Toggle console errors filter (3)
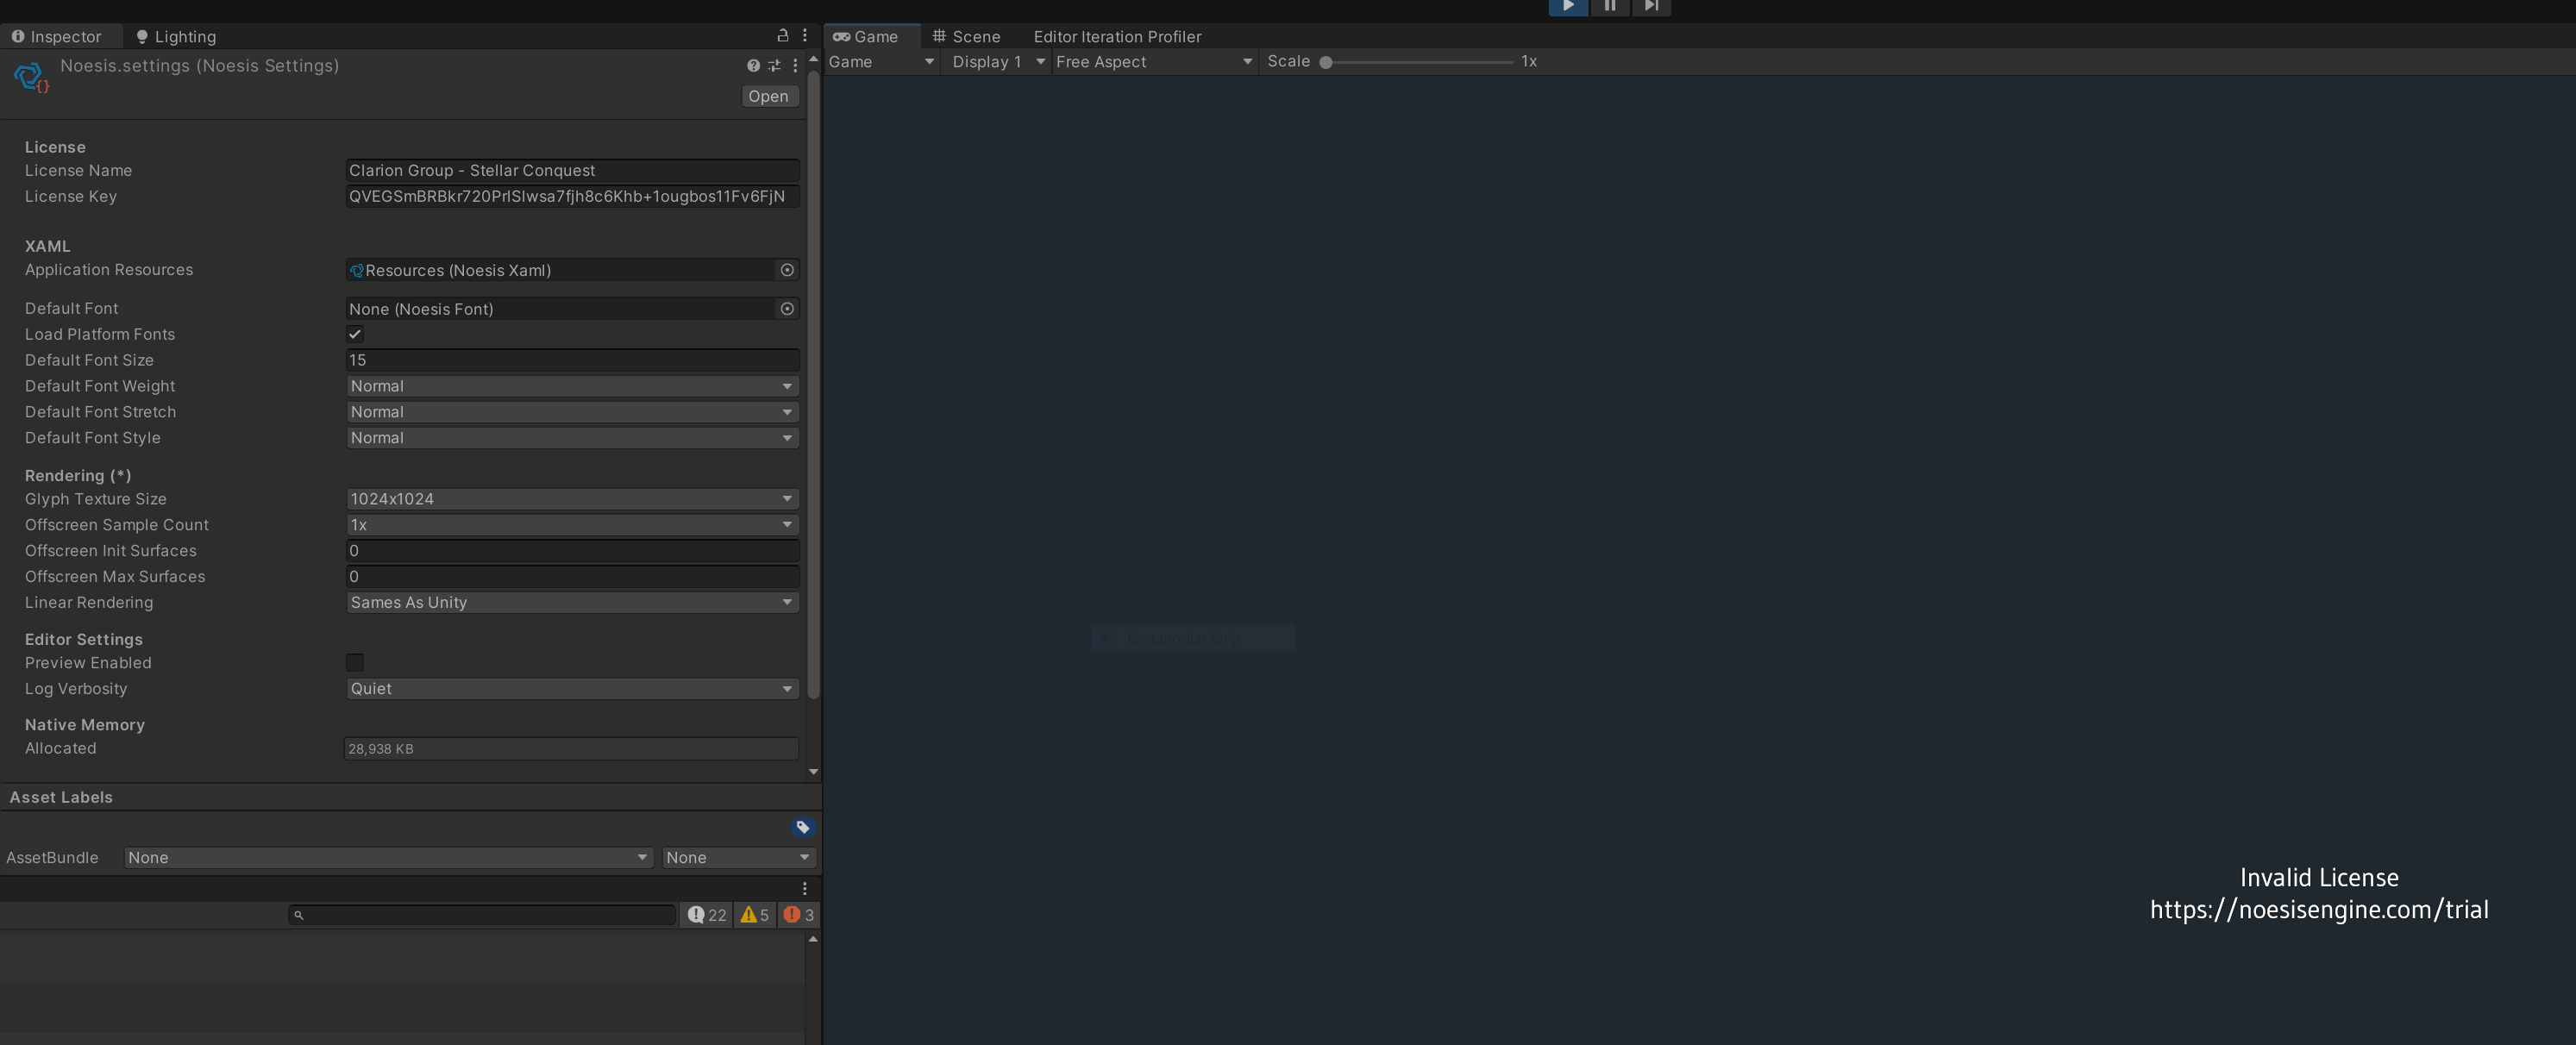Screen dimensions: 2576x1045 point(799,915)
